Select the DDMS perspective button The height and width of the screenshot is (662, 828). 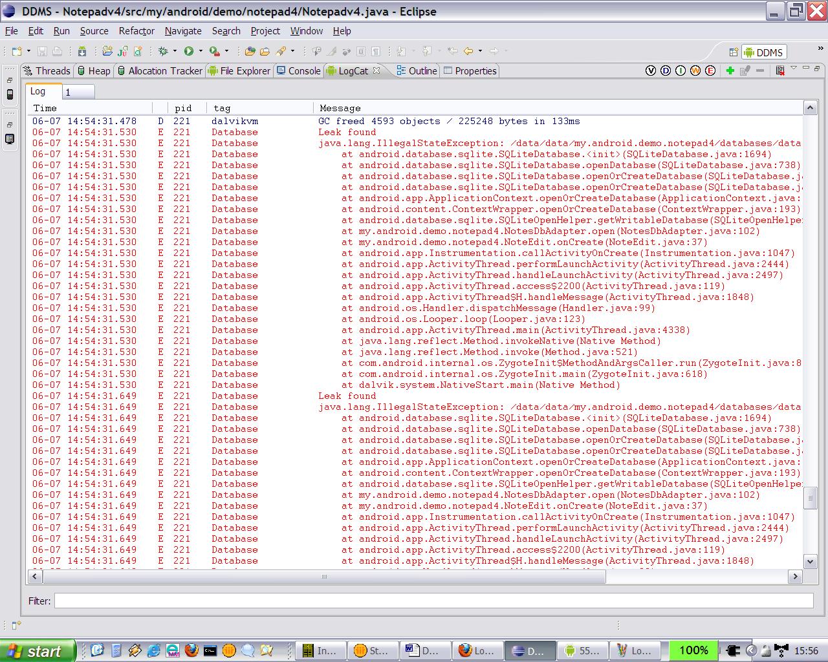point(763,52)
